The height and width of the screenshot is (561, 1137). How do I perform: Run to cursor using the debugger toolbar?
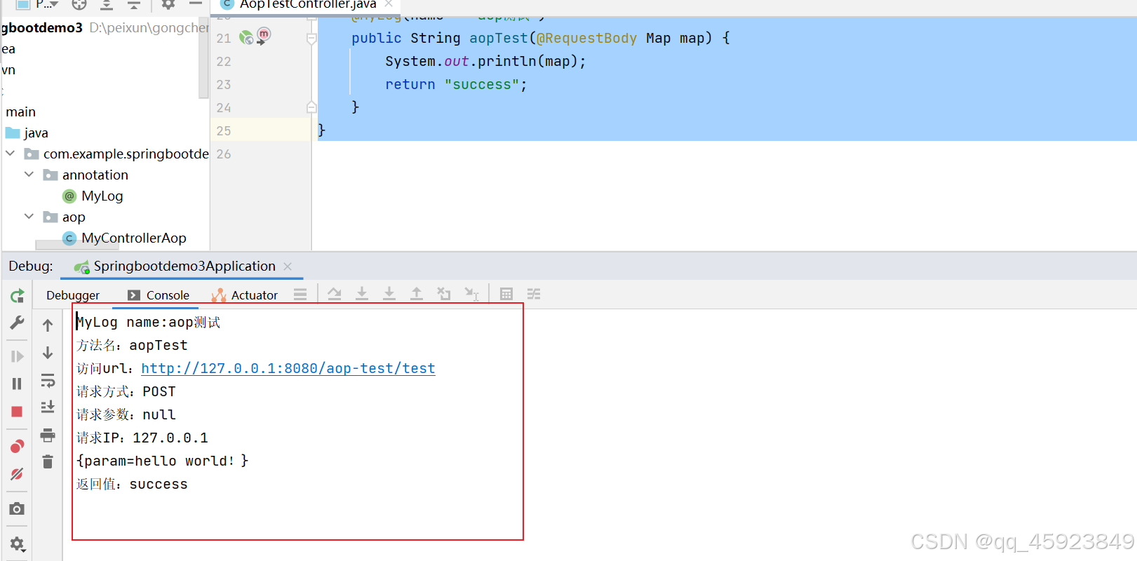pos(472,294)
